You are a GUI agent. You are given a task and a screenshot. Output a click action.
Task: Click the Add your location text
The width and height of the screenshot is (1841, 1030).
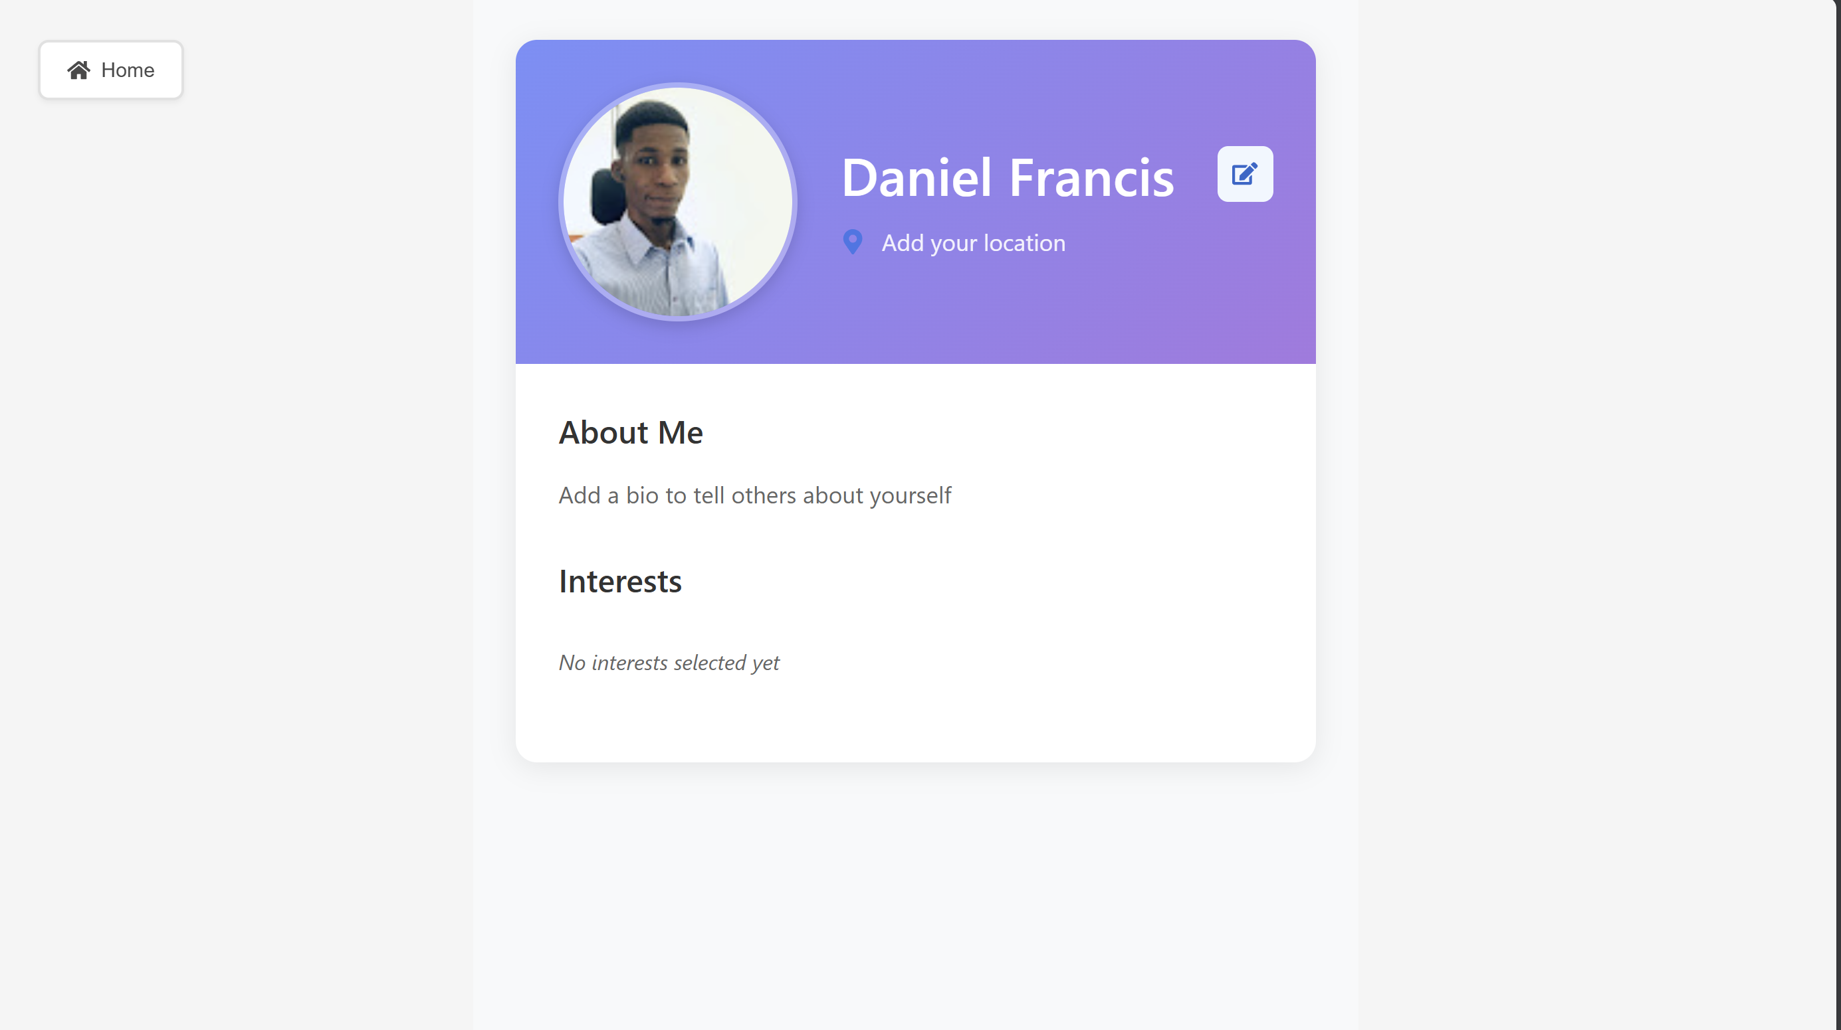[x=972, y=243]
